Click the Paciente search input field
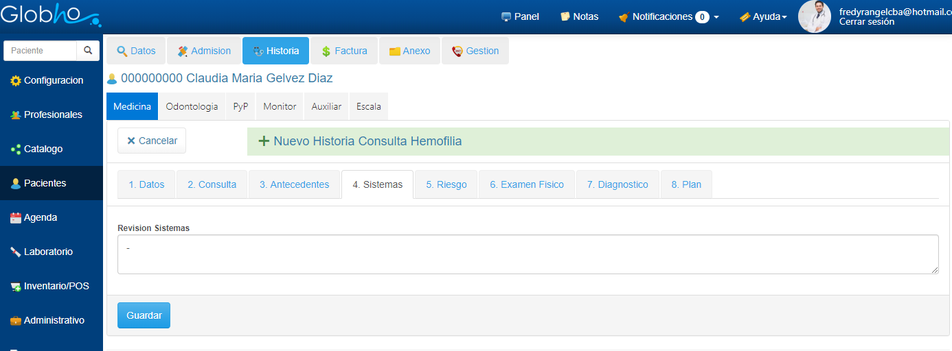952x351 pixels. pos(40,51)
